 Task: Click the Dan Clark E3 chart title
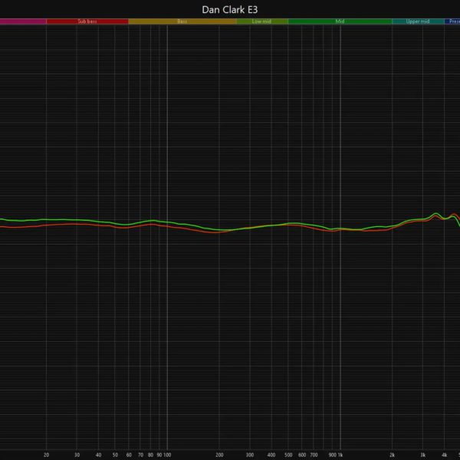(x=230, y=10)
